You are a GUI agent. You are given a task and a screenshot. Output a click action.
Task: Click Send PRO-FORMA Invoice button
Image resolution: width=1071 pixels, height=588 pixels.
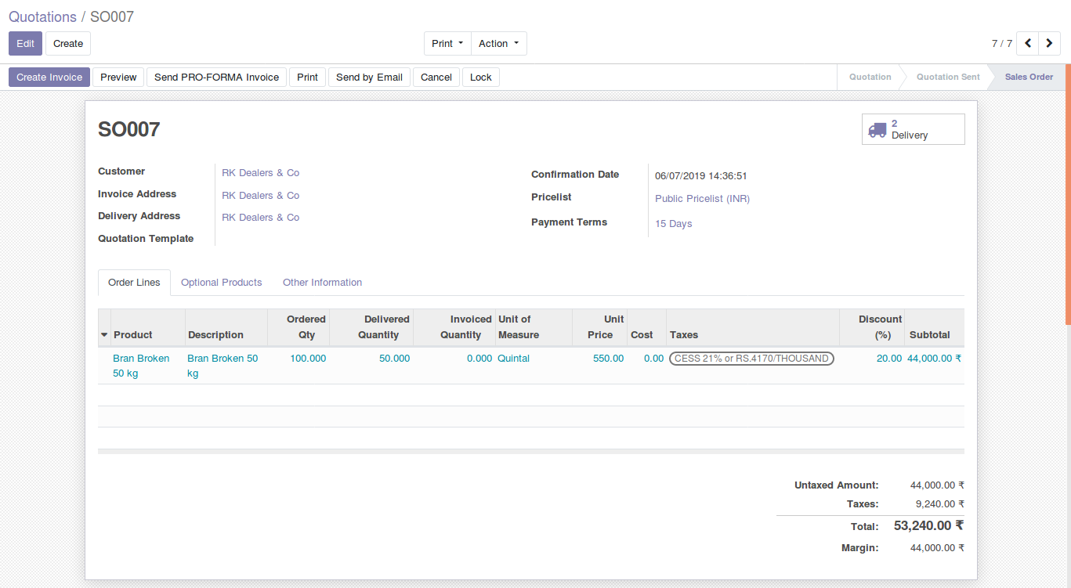point(216,78)
